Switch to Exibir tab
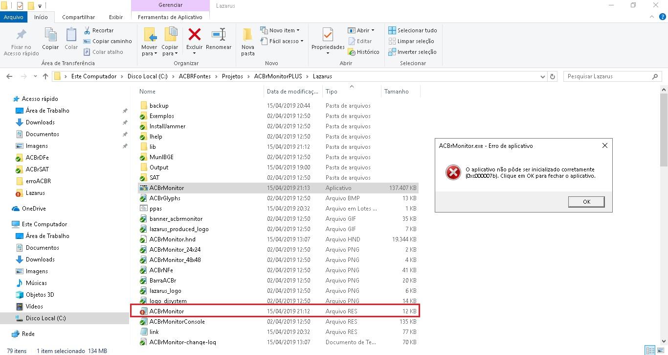The height and width of the screenshot is (355, 668). click(116, 17)
